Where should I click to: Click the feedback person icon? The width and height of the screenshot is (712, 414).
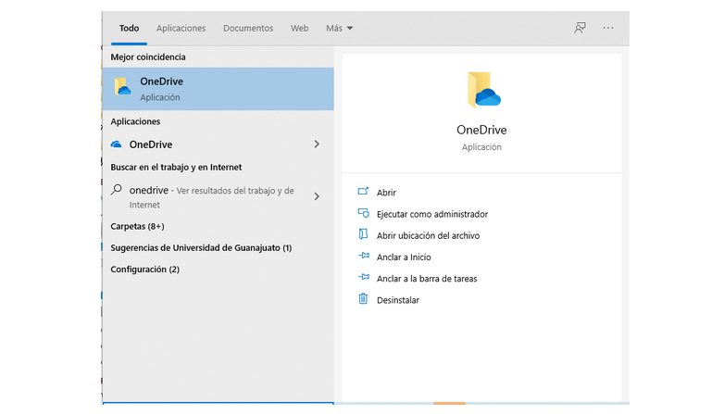click(x=580, y=28)
